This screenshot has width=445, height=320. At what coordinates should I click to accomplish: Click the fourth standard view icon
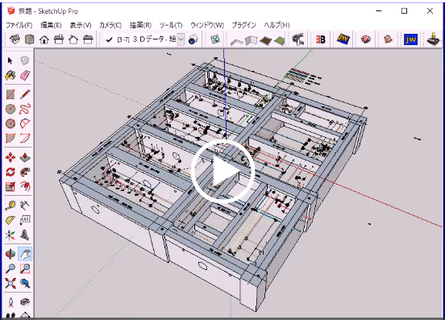click(59, 39)
